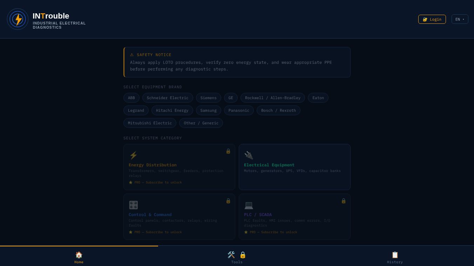Click the Tools wrench-and-hammer icon
Screen dimensions: 474x266
[x=231, y=255]
